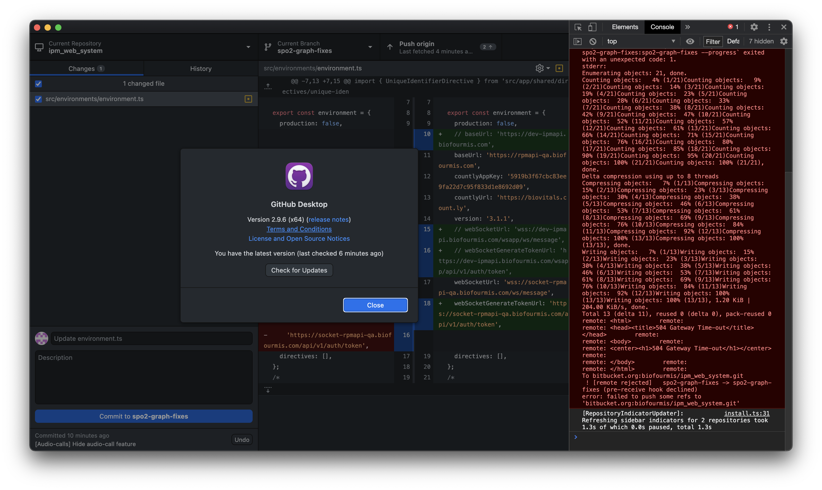Select the src/environments/environment.ts file row
The width and height of the screenshot is (822, 490).
tap(144, 99)
